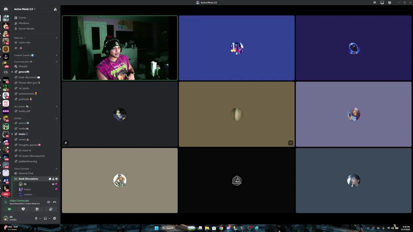Open the thoughts-quotes channel
413x232 pixels.
[x=36, y=145]
